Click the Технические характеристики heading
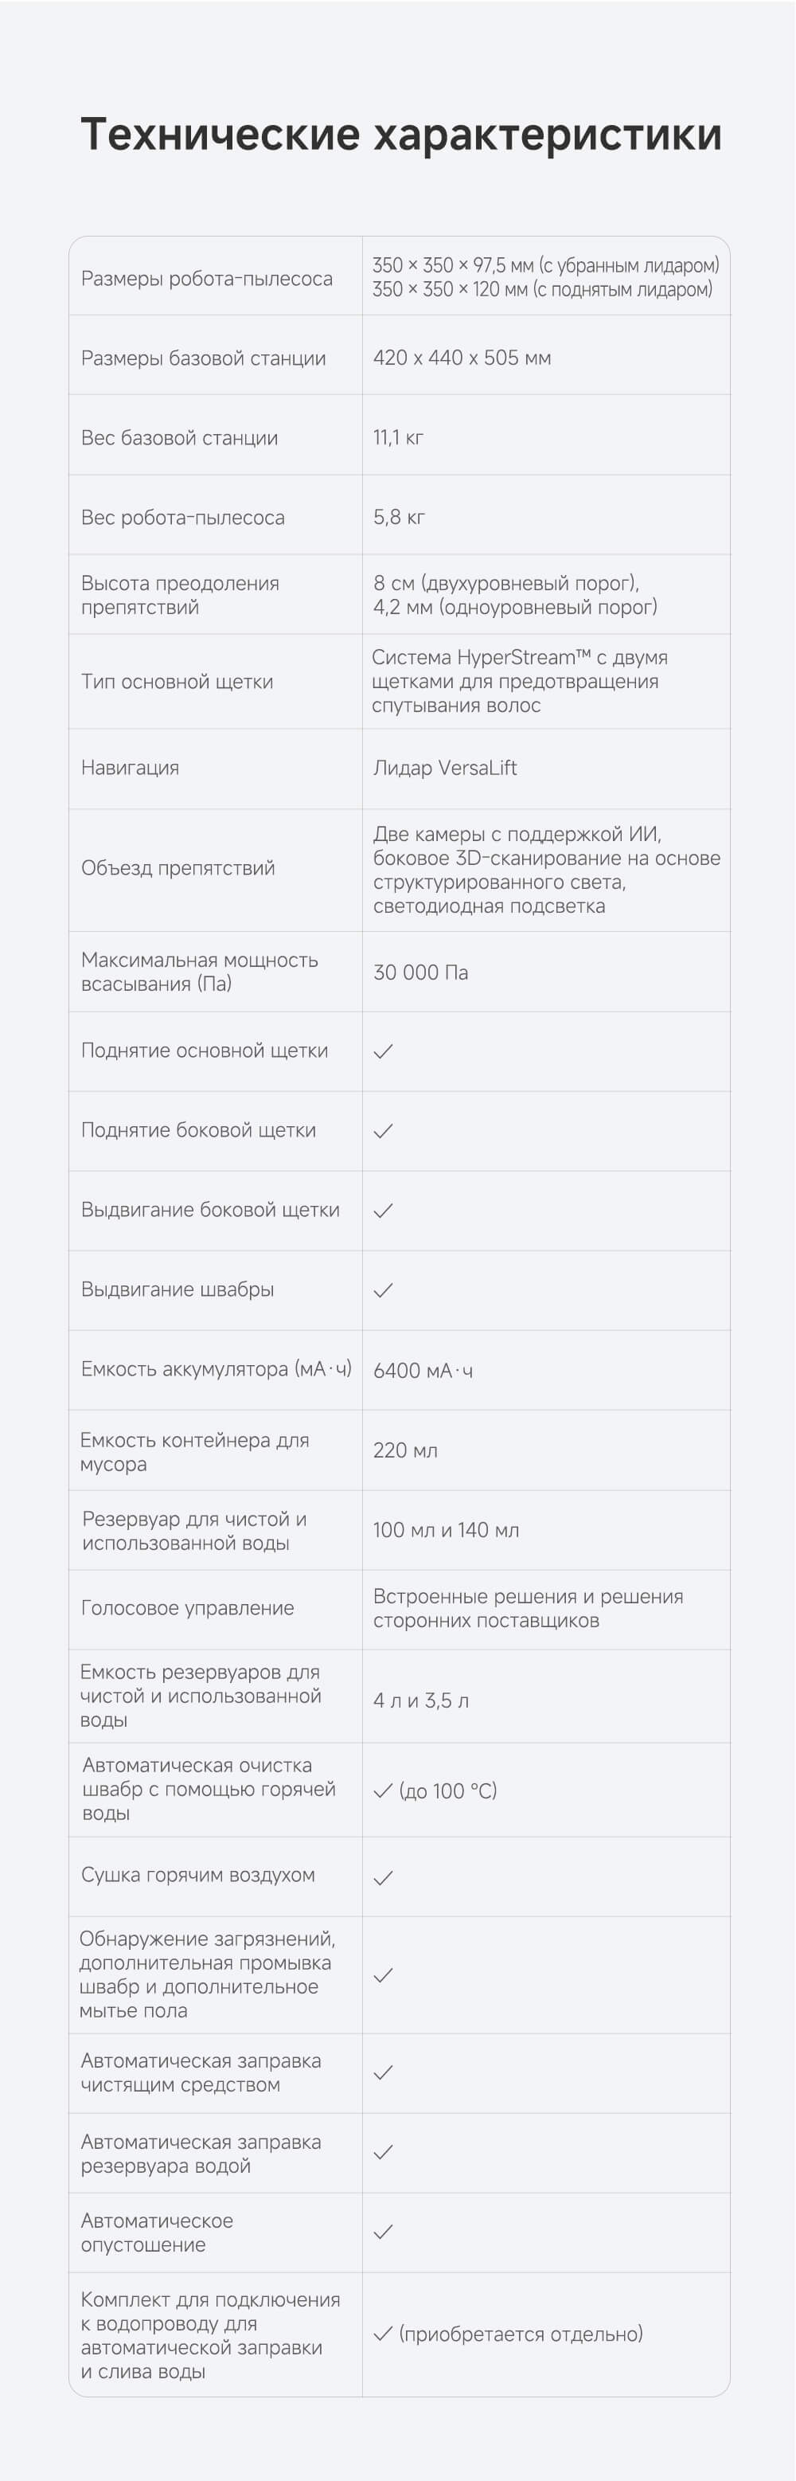 click(400, 134)
